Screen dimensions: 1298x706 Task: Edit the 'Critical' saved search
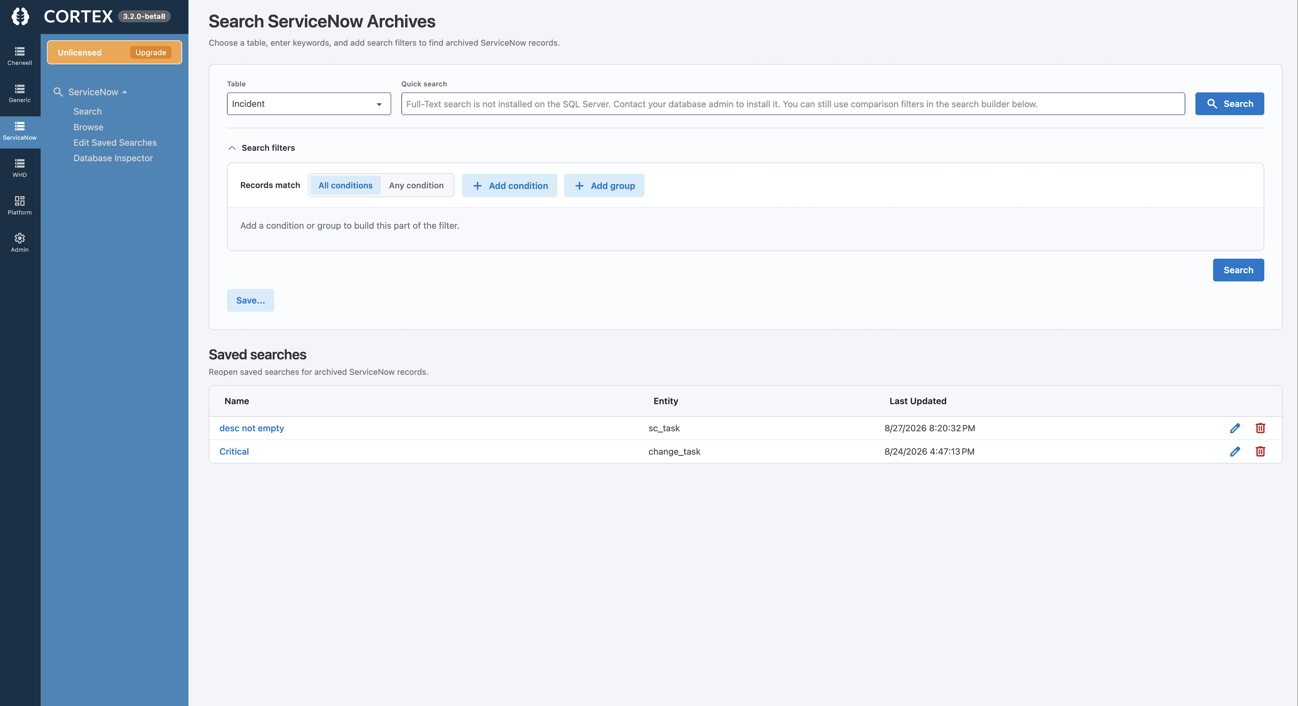(x=1234, y=452)
